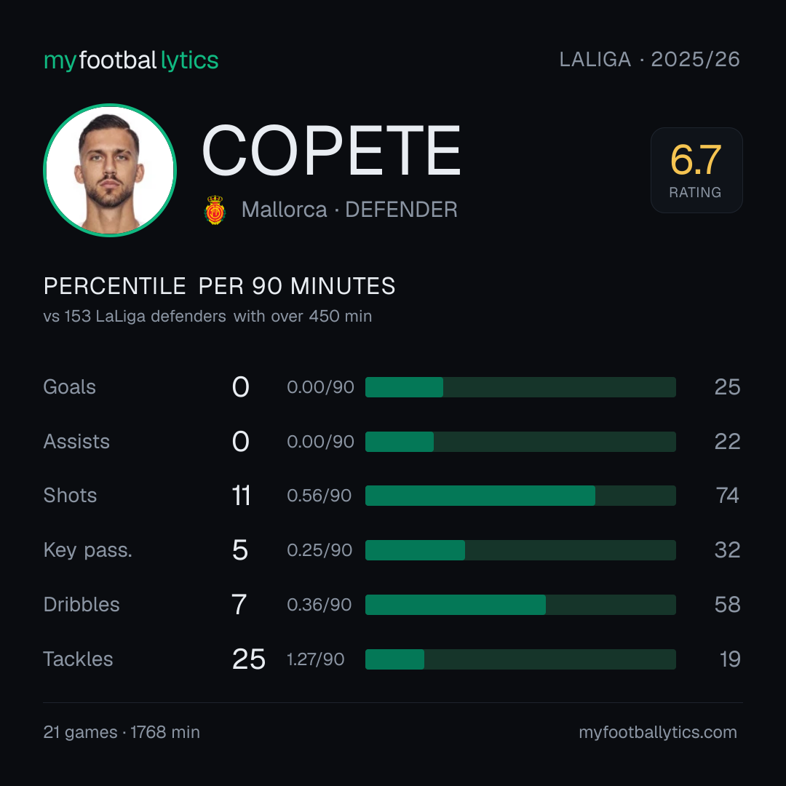Click the Mallorca club crest icon
This screenshot has width=786, height=786.
(215, 210)
